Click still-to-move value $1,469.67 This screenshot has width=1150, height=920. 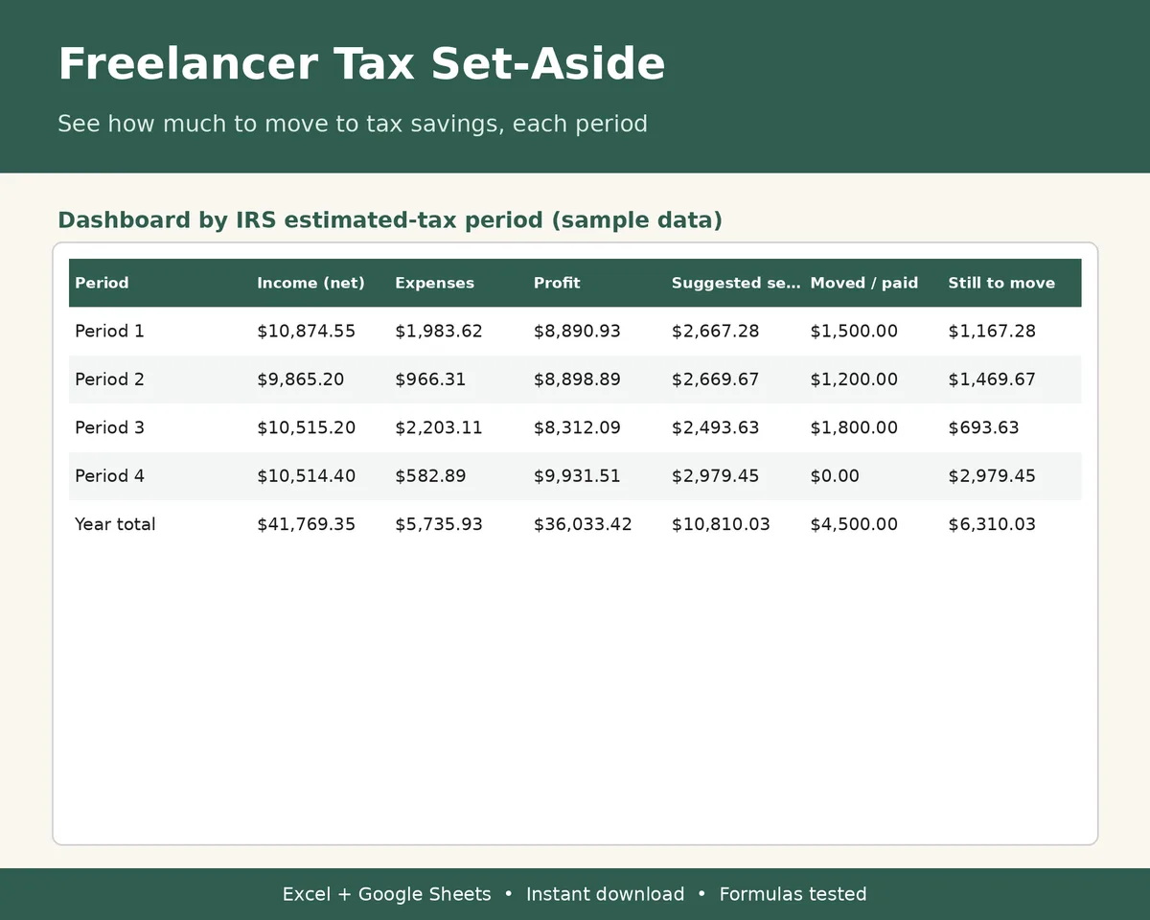992,379
